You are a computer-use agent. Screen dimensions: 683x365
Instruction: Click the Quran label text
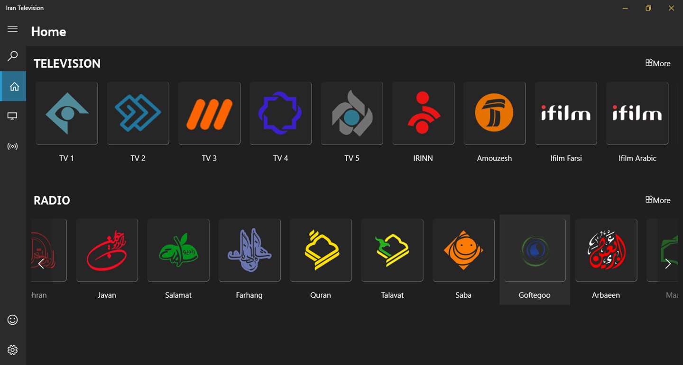tap(321, 295)
